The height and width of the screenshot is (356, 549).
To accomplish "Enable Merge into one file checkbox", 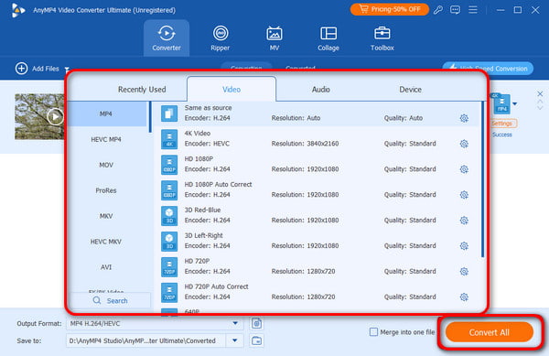I will pos(373,332).
